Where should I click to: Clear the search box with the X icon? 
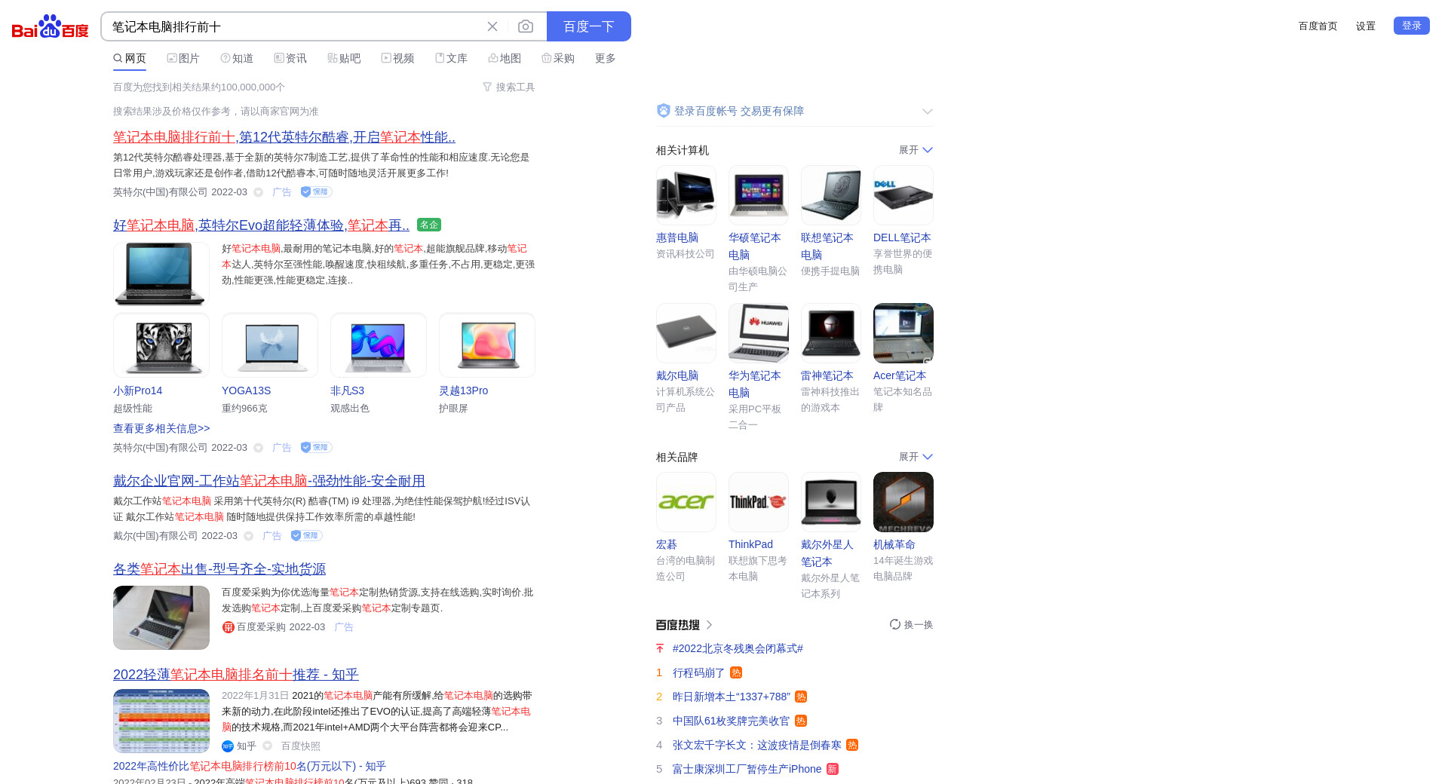coord(492,26)
